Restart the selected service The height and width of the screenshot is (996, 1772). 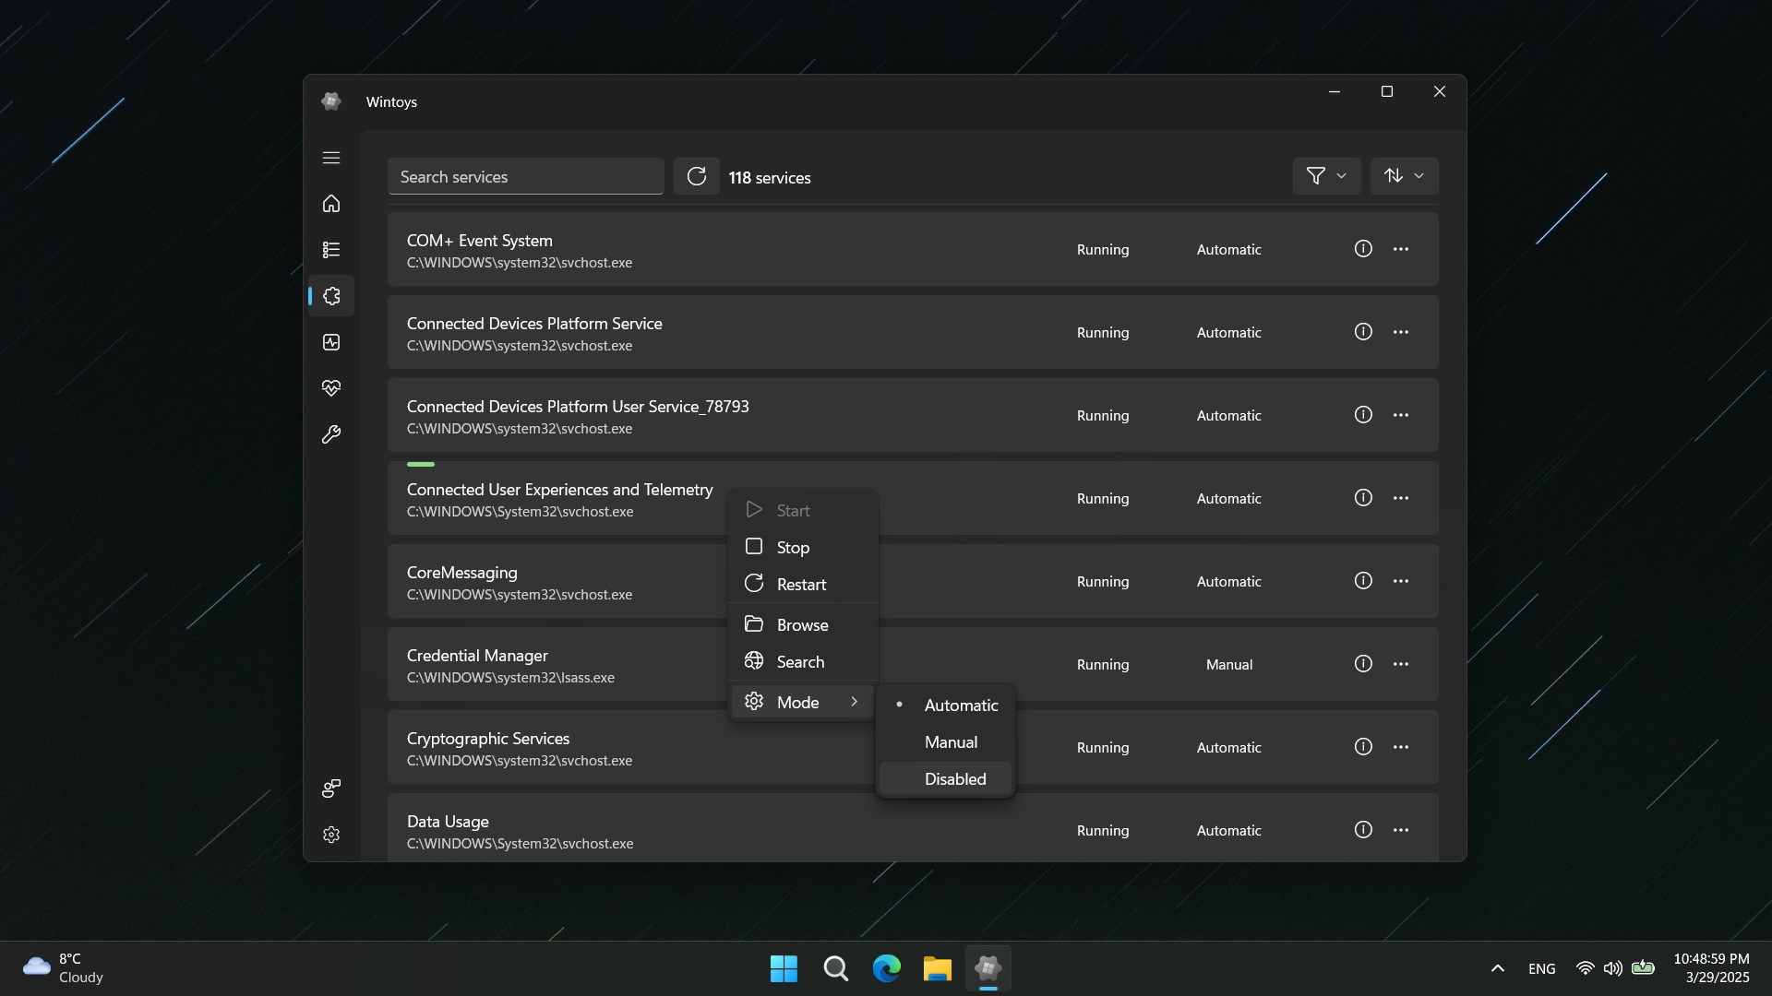click(x=800, y=584)
